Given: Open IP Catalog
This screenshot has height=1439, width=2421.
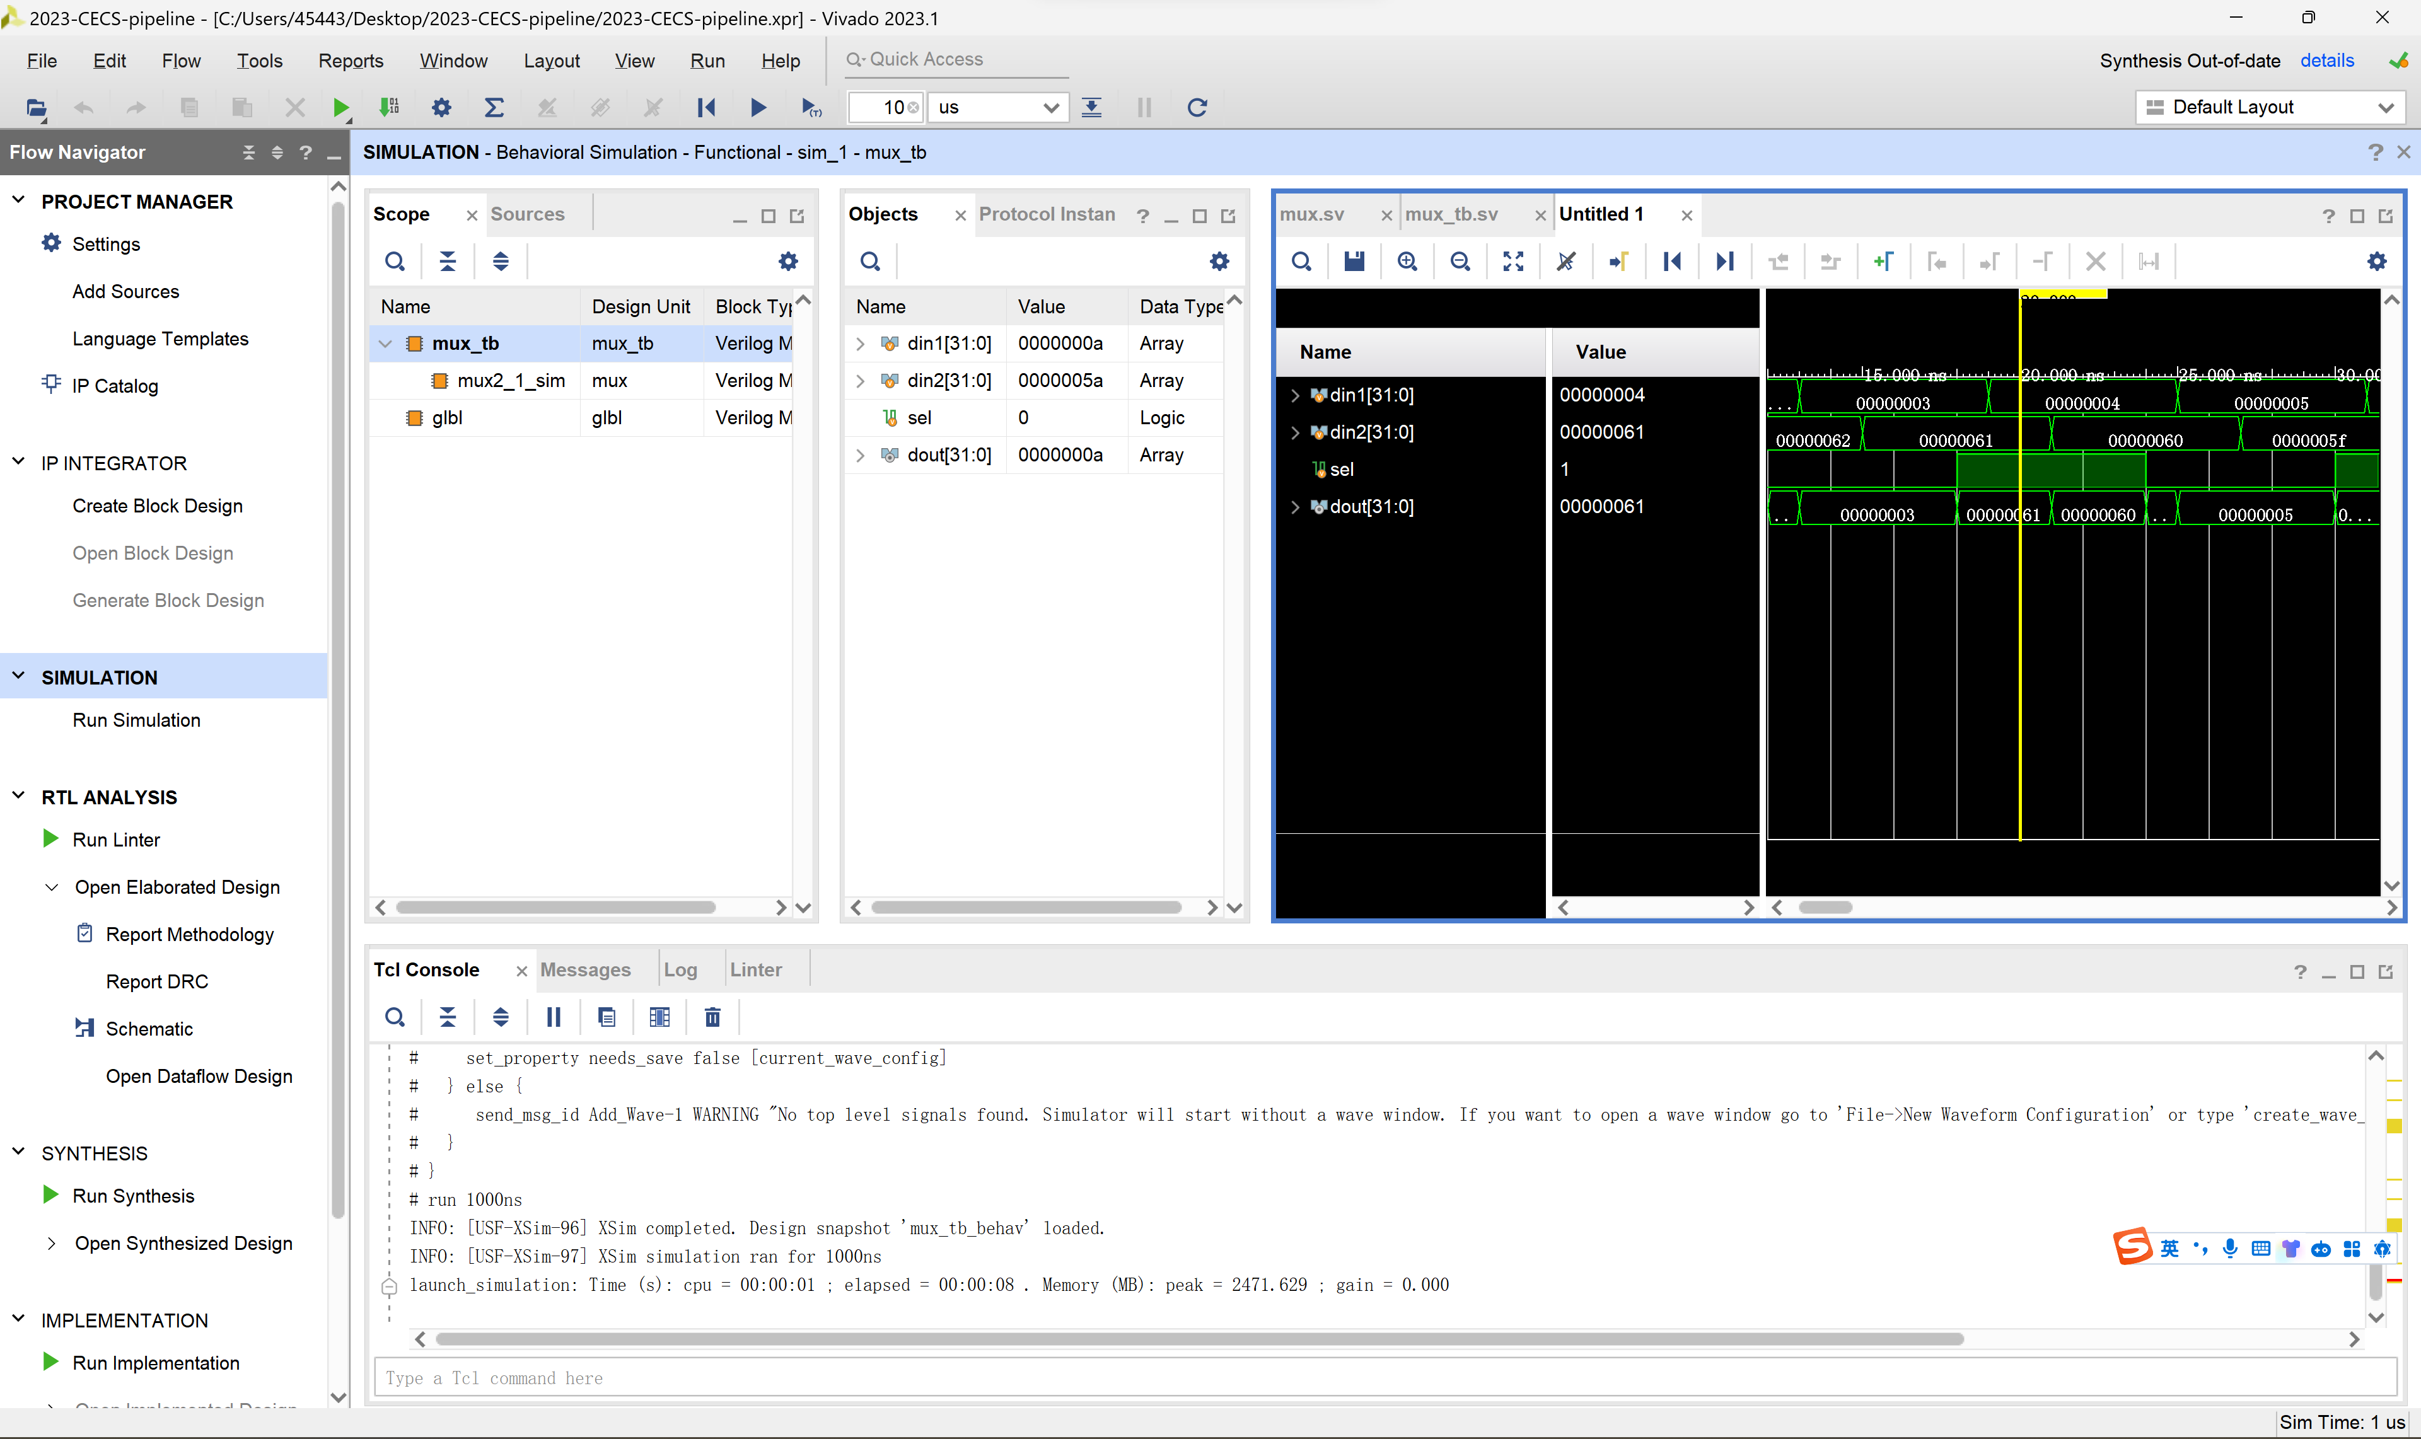Looking at the screenshot, I should [115, 386].
